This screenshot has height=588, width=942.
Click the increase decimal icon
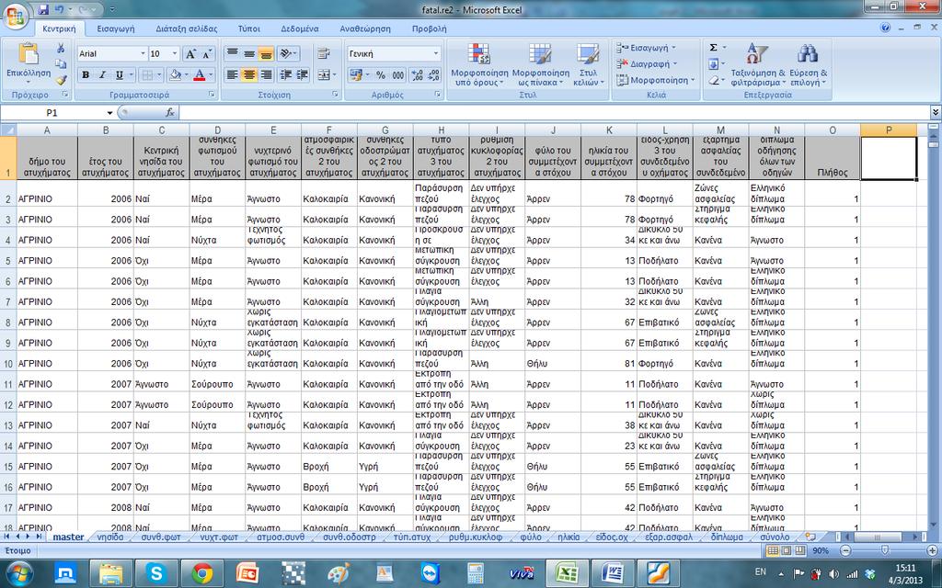[x=418, y=75]
